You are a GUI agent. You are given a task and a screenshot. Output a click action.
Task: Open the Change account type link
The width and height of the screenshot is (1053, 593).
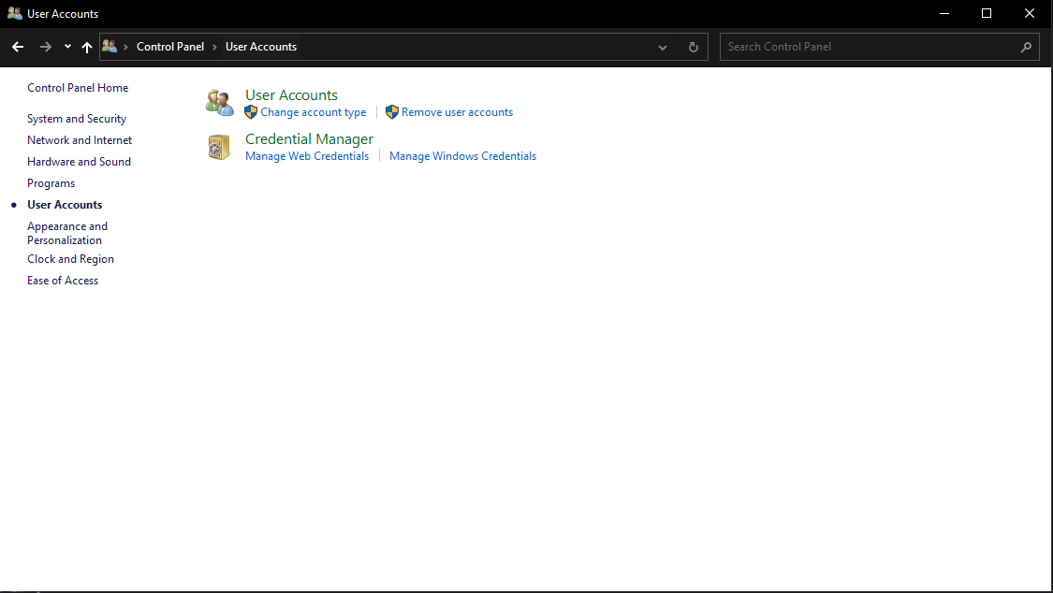coord(314,112)
